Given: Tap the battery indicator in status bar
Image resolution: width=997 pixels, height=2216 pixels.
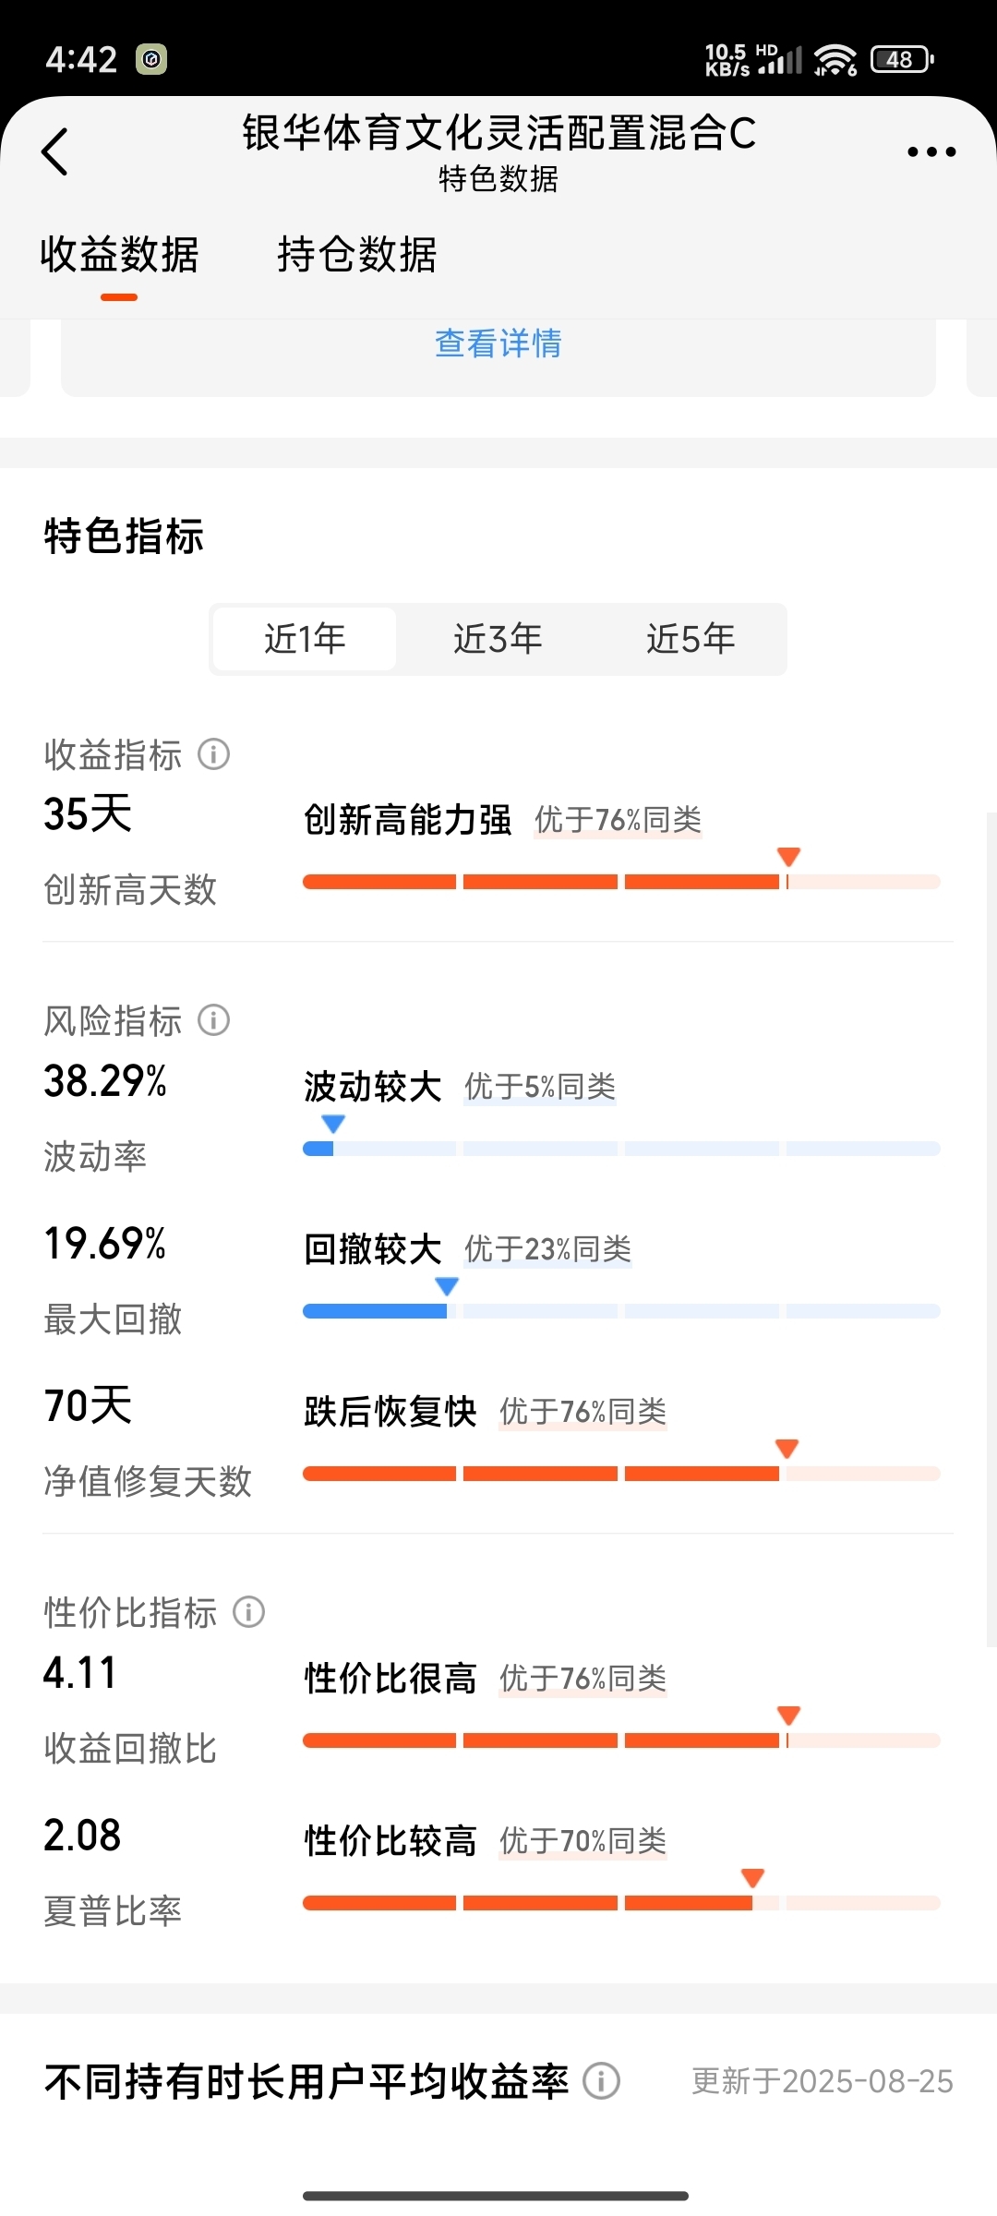Looking at the screenshot, I should click(902, 59).
